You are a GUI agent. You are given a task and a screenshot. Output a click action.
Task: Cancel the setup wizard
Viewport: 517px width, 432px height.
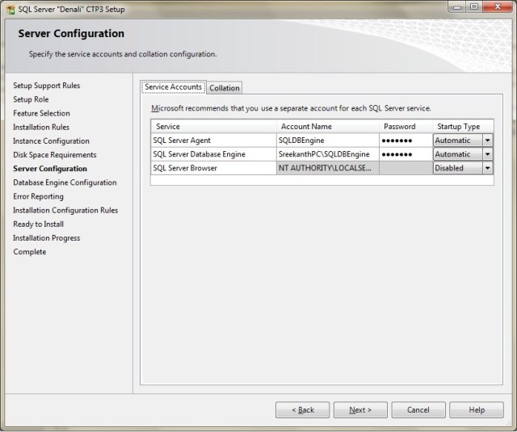pos(418,410)
